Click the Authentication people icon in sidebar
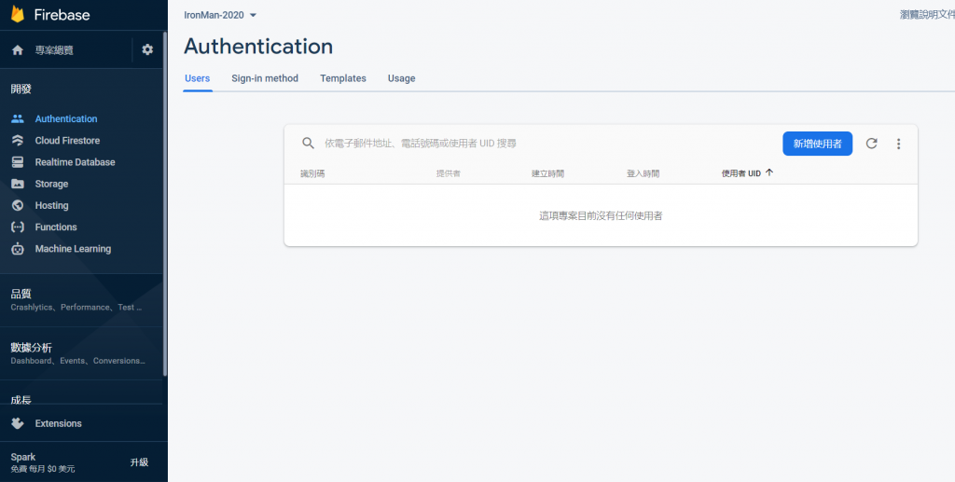 [18, 118]
